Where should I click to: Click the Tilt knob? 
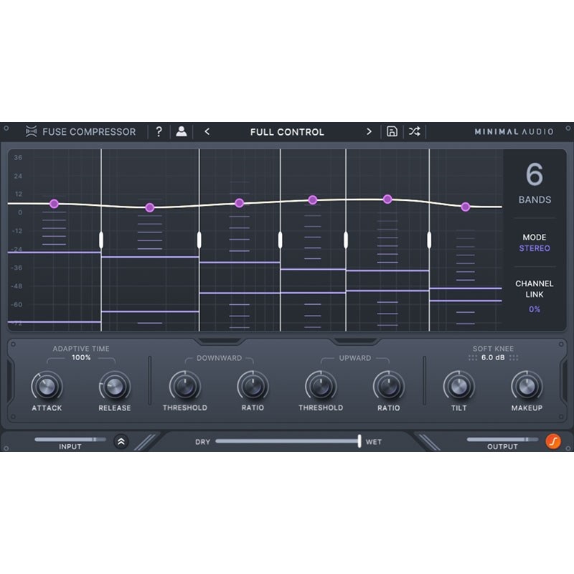tap(458, 387)
